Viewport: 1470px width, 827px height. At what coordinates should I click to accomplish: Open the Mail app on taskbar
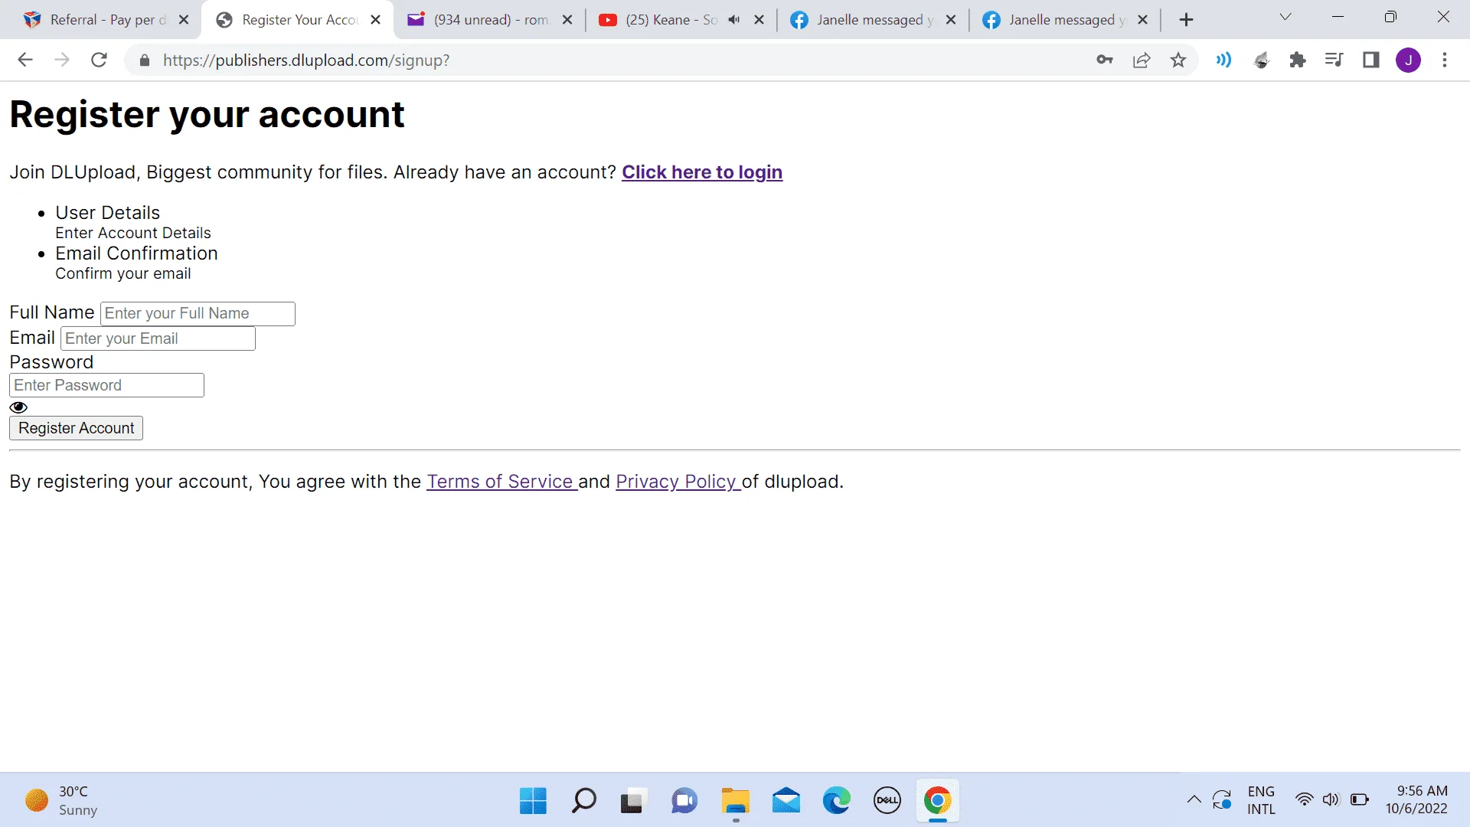point(786,801)
